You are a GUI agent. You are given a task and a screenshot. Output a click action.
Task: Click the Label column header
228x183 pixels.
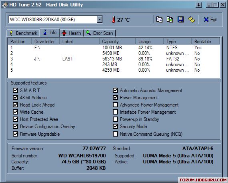[x=80, y=42]
